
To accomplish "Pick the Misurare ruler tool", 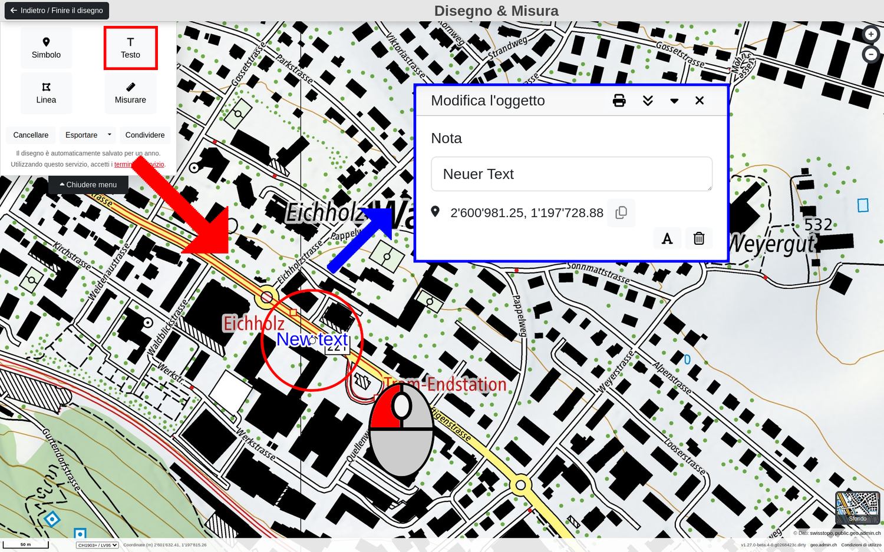I will coord(130,93).
